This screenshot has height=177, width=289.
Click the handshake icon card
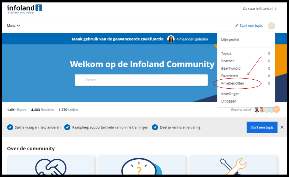[51, 165]
